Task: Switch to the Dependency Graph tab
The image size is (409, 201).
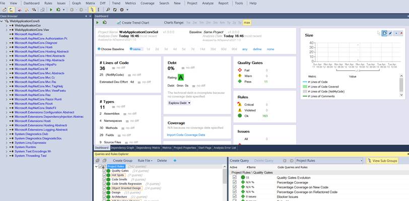Action: point(122,148)
